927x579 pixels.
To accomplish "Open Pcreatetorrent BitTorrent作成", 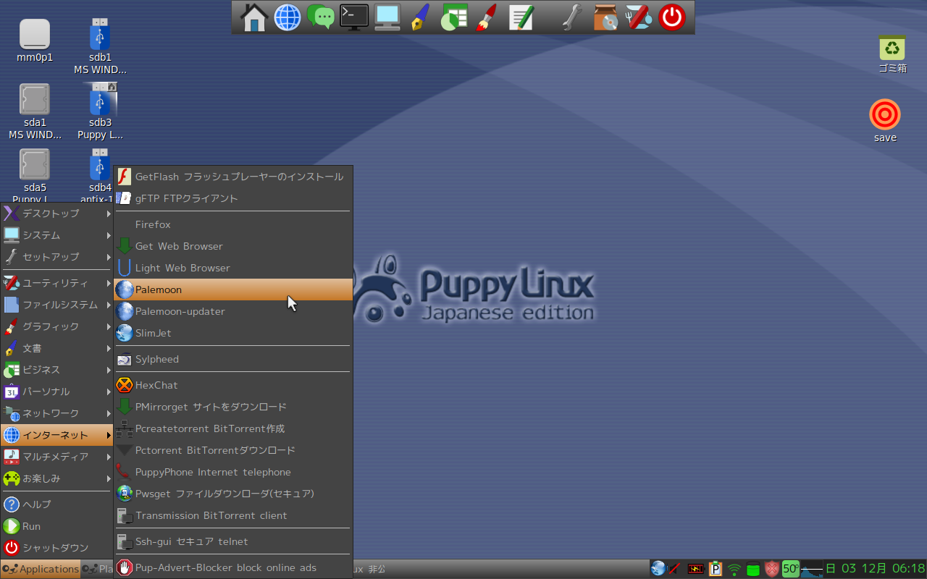I will coord(233,428).
